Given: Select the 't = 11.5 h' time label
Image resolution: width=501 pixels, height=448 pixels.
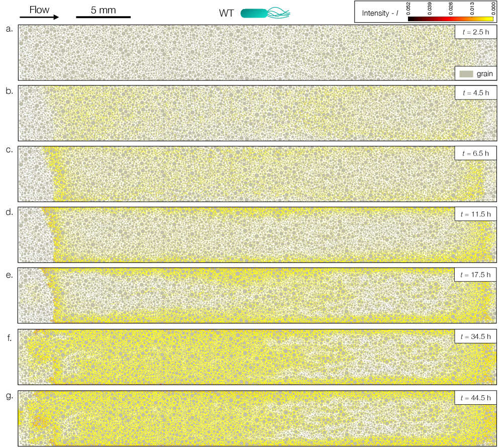Looking at the screenshot, I should point(475,214).
